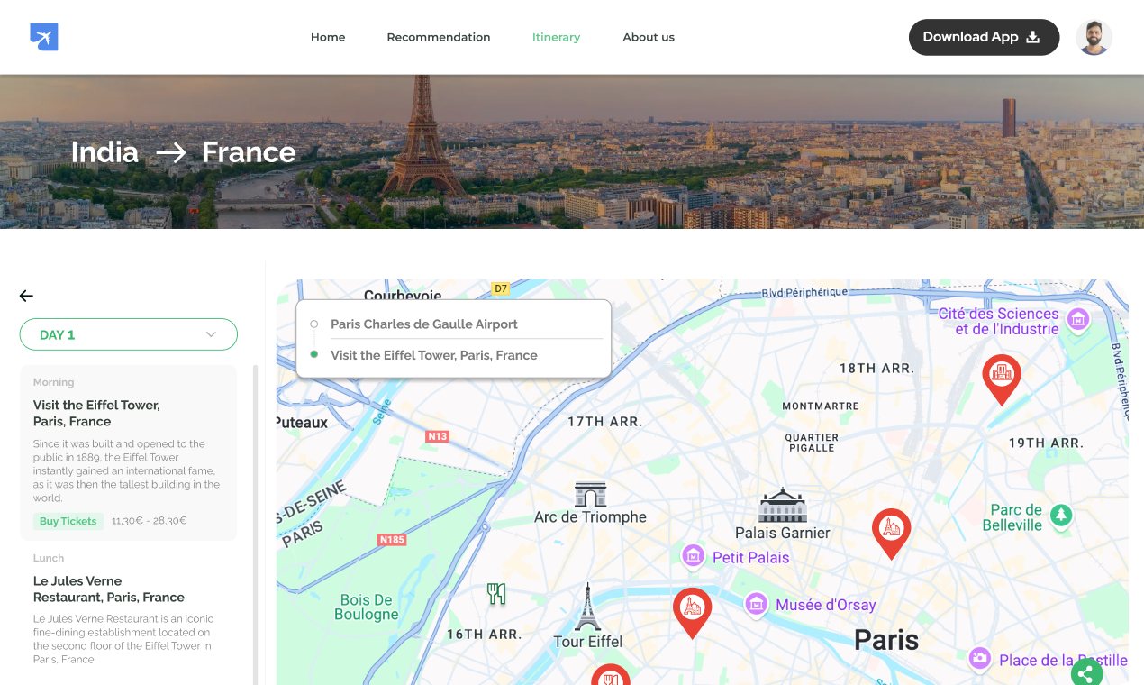Select Le Jules Verne Restaurant heading

[x=109, y=589]
